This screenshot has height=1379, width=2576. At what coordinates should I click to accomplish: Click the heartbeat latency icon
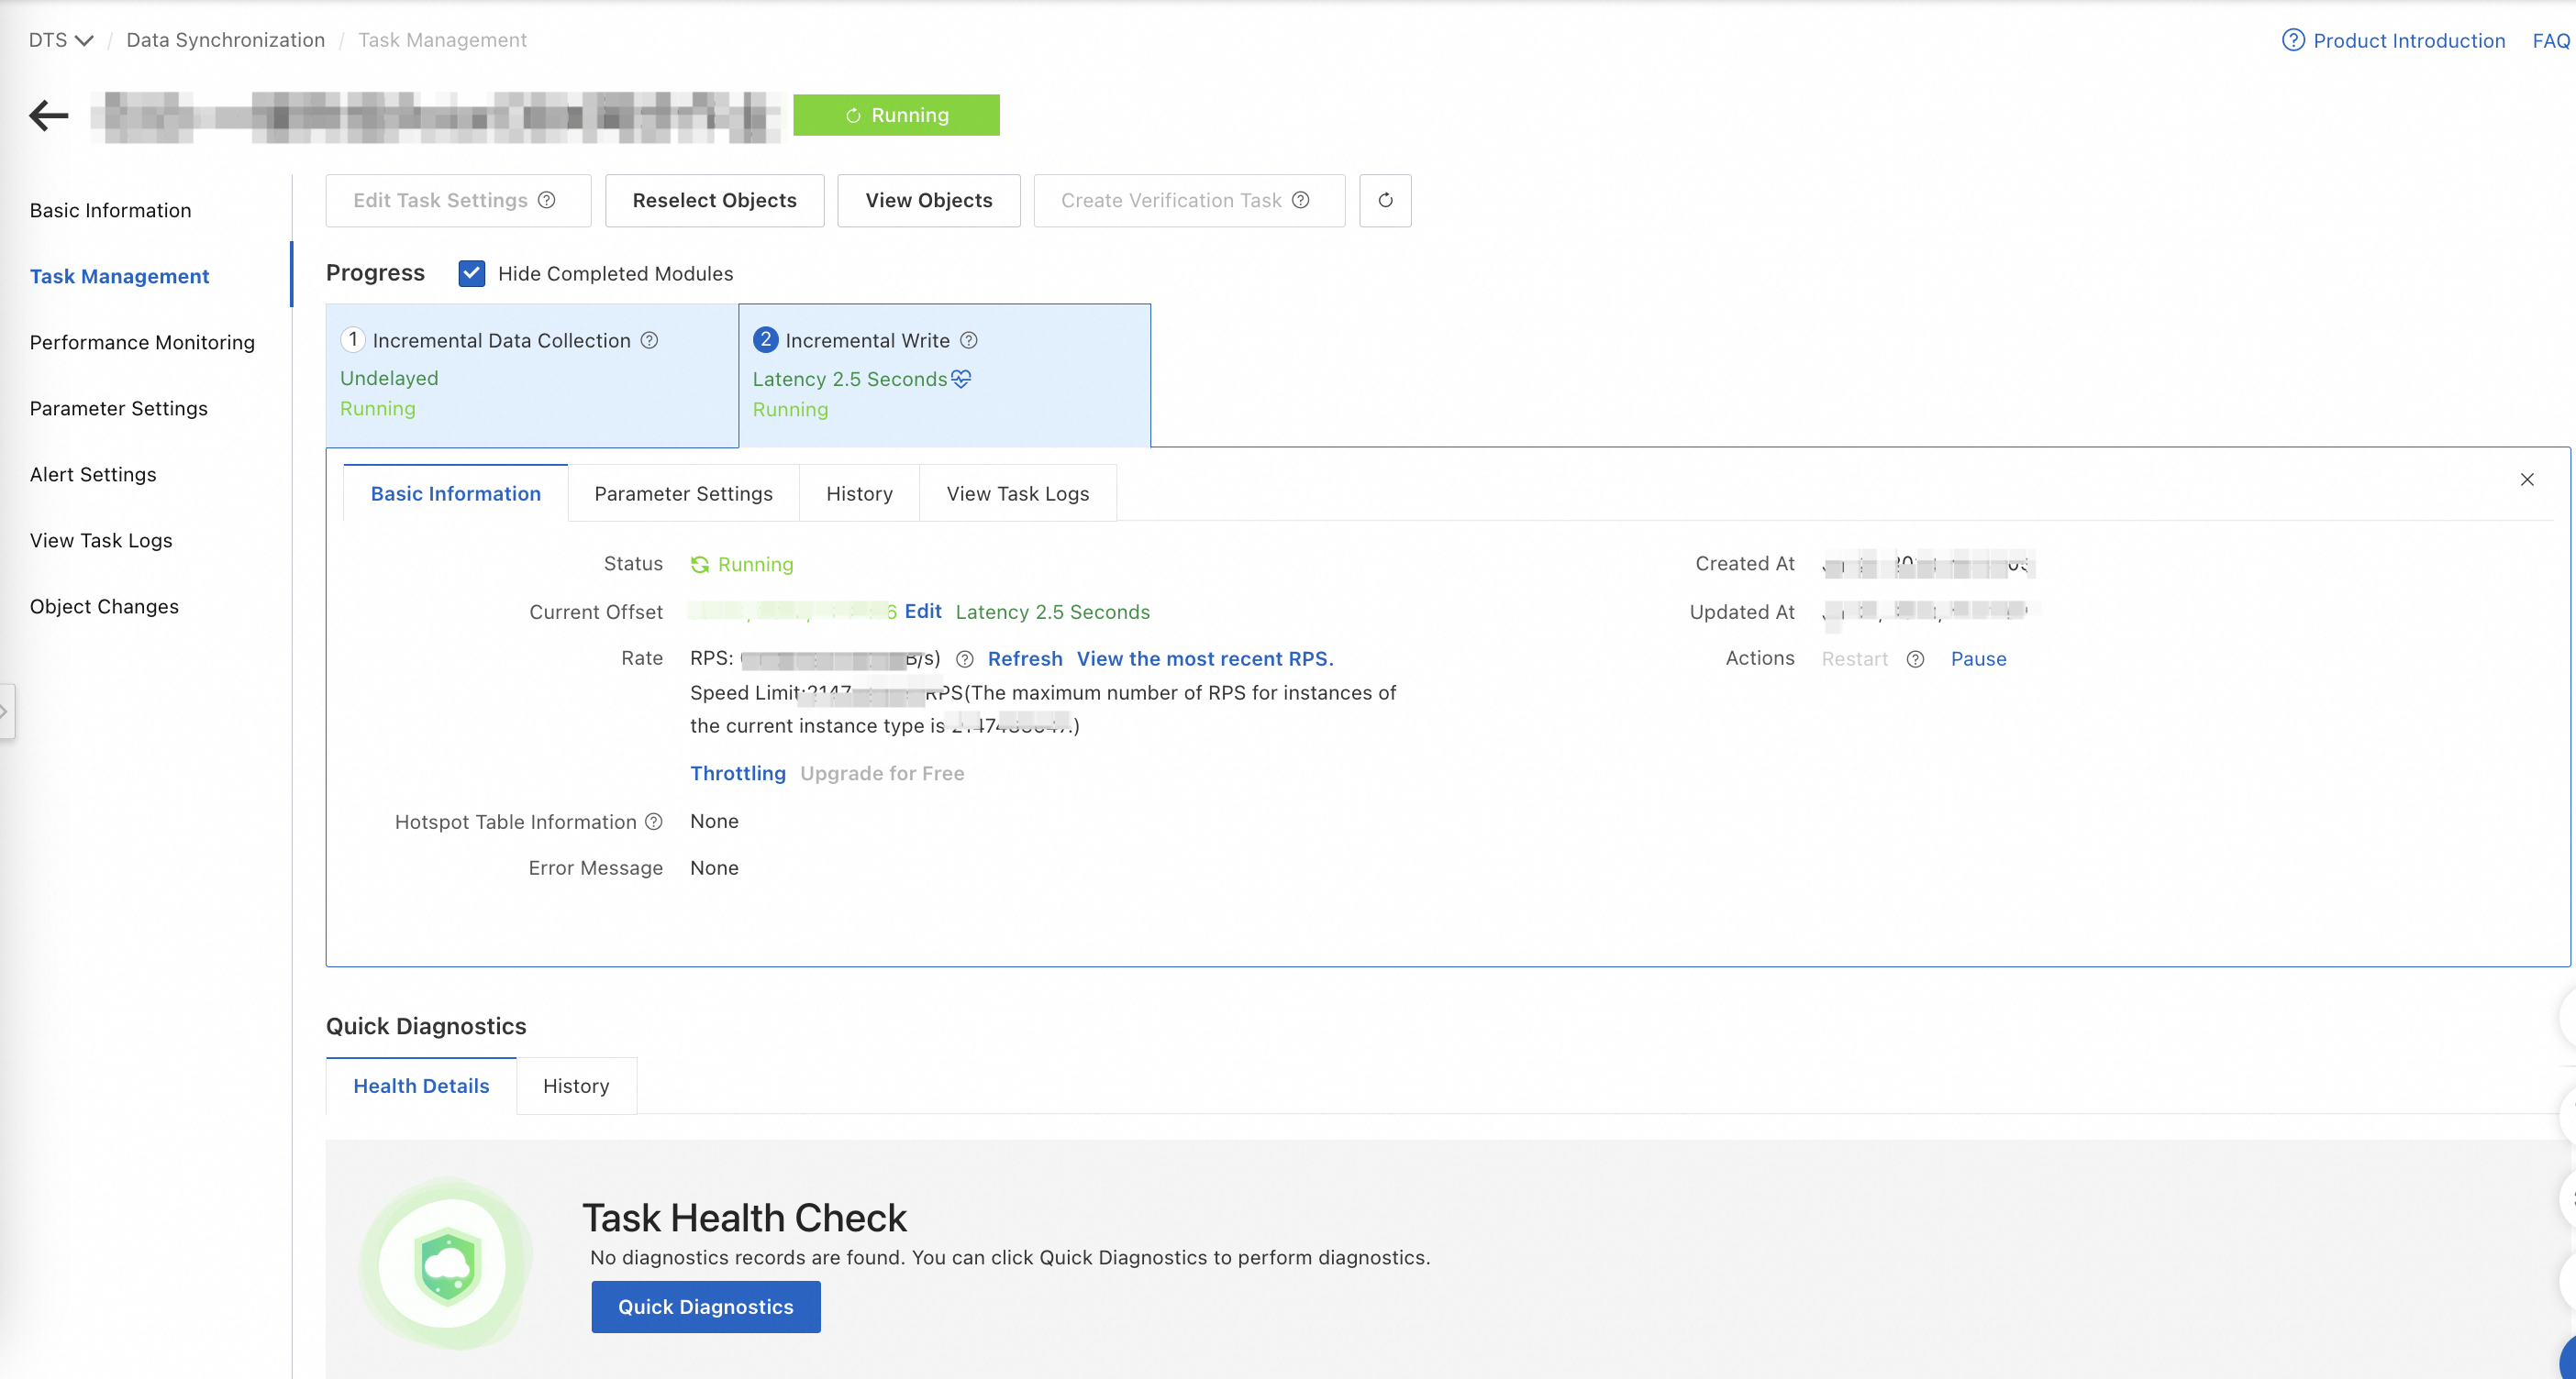961,379
